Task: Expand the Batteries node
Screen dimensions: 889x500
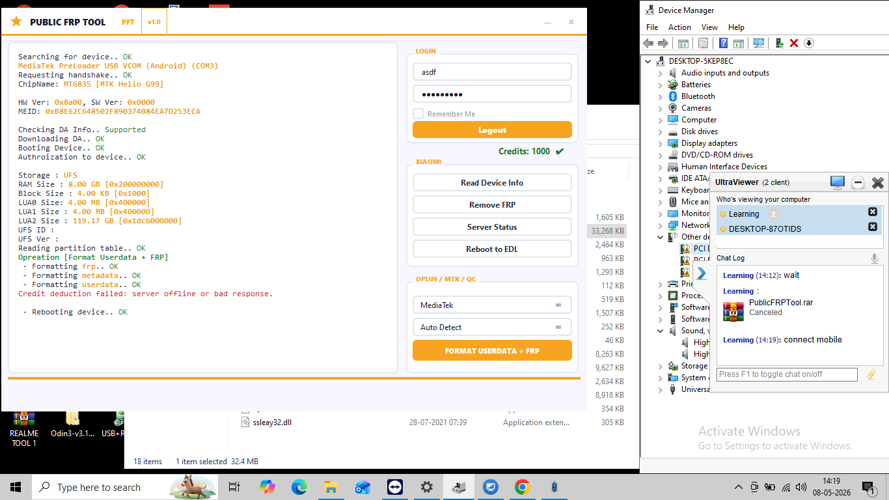Action: tap(661, 85)
